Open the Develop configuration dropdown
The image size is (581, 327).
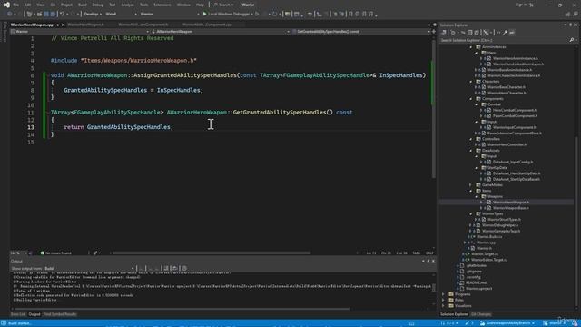coord(93,15)
